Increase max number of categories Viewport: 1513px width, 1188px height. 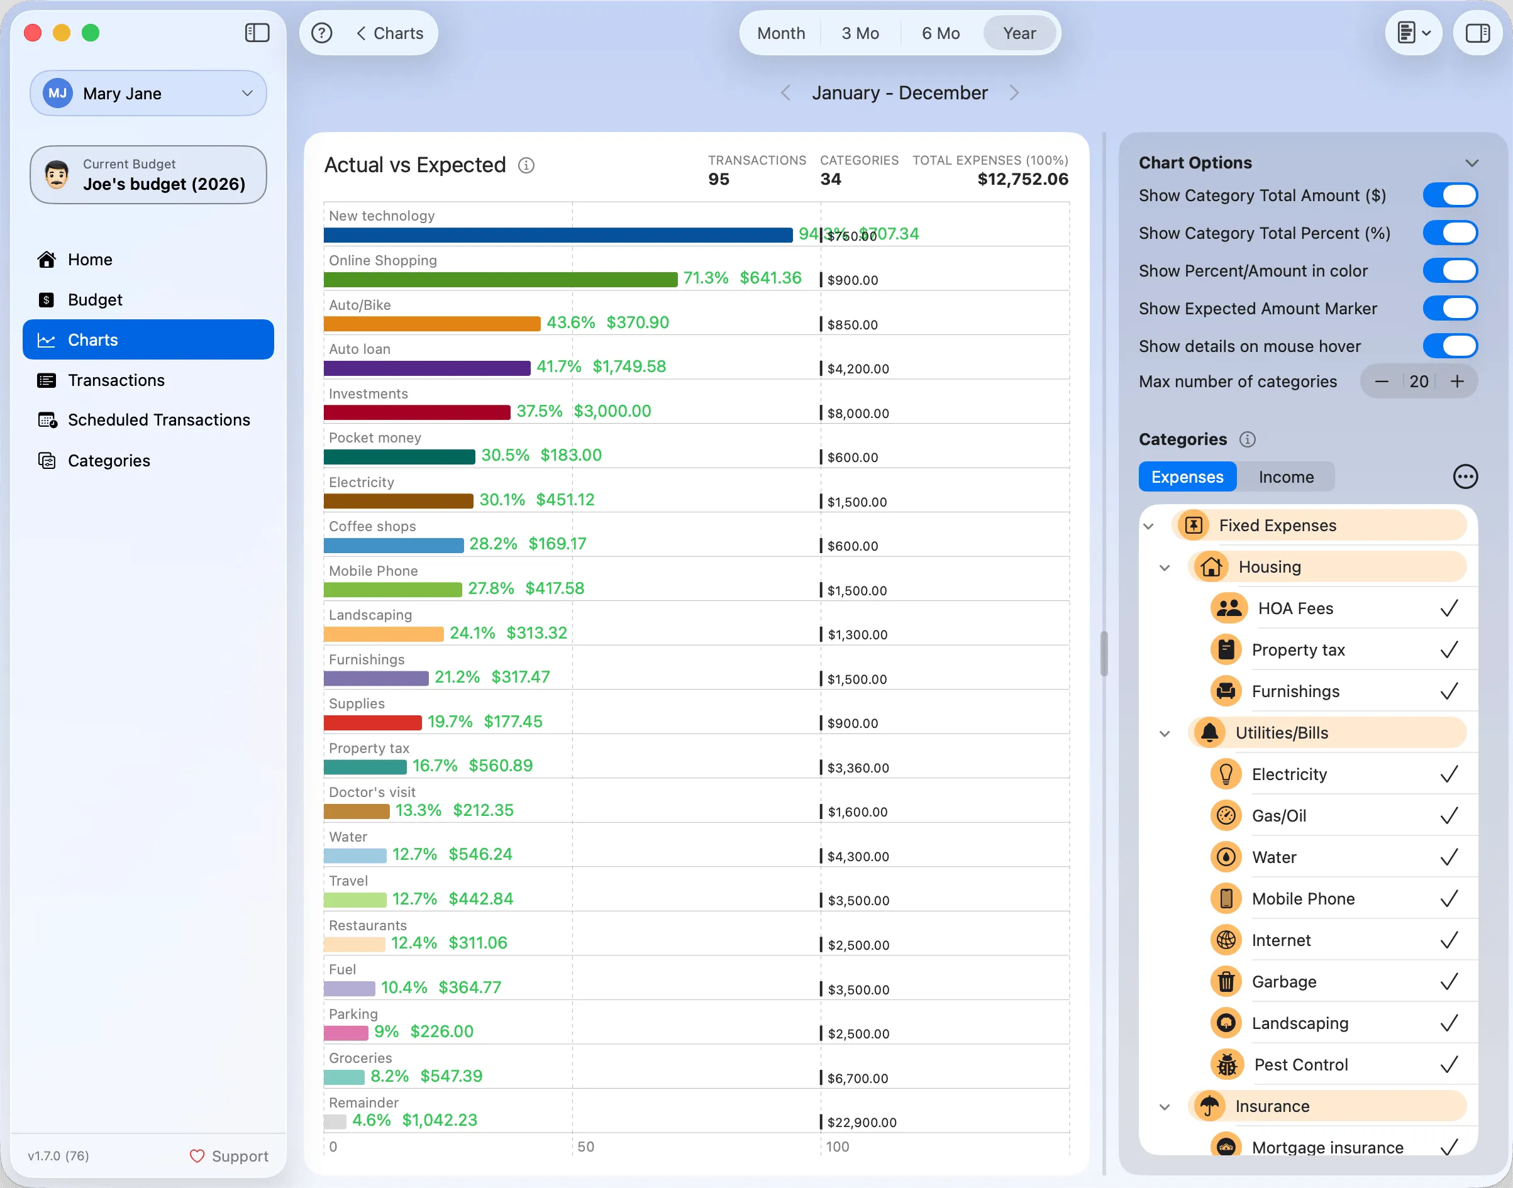click(x=1456, y=381)
